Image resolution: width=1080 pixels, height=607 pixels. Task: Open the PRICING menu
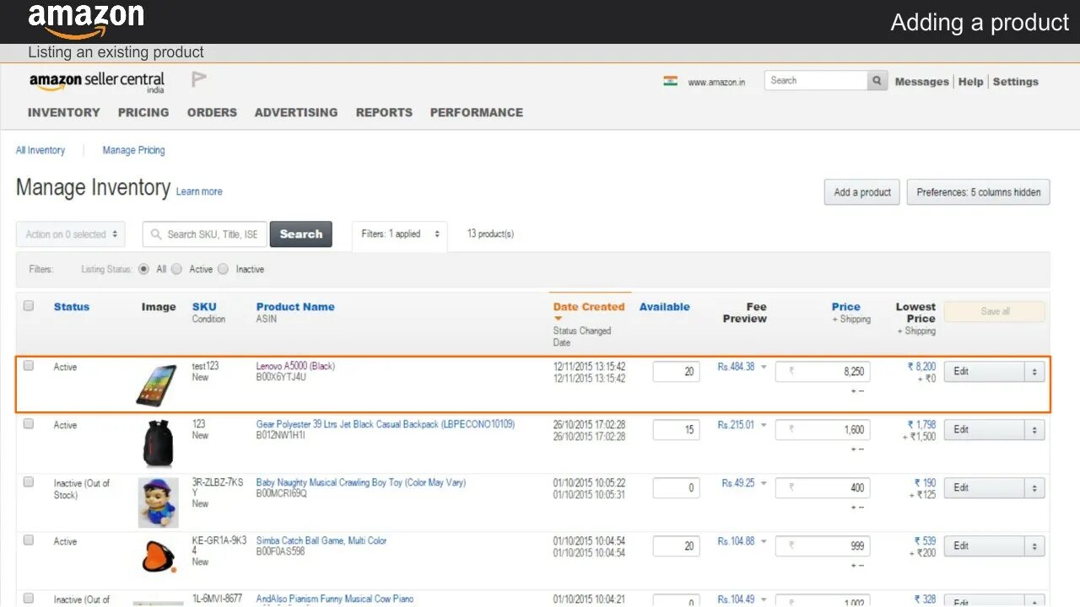click(x=143, y=112)
